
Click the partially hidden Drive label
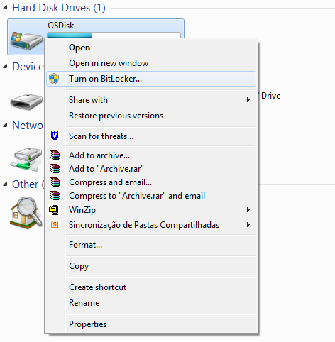[x=270, y=96]
